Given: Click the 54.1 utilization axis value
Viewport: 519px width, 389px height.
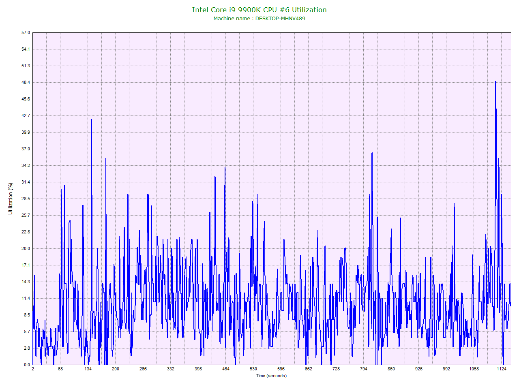Looking at the screenshot, I should (x=26, y=49).
